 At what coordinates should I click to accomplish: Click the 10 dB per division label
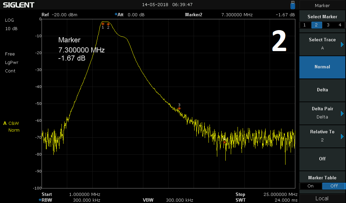point(11,29)
